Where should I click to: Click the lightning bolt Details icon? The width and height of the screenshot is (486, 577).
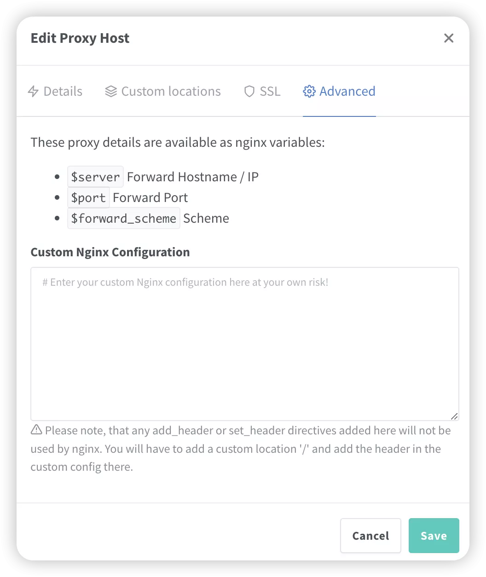click(x=33, y=92)
